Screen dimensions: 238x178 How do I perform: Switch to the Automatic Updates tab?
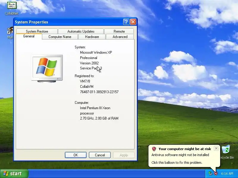pyautogui.click(x=81, y=31)
